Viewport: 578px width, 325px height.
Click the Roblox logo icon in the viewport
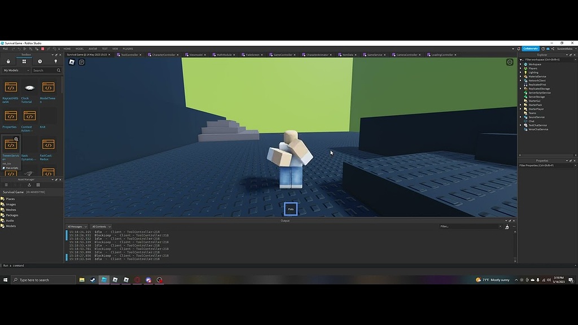coord(72,62)
